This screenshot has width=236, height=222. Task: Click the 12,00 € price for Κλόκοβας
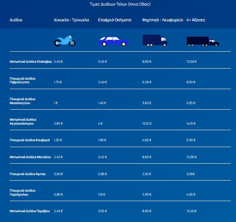(191, 62)
